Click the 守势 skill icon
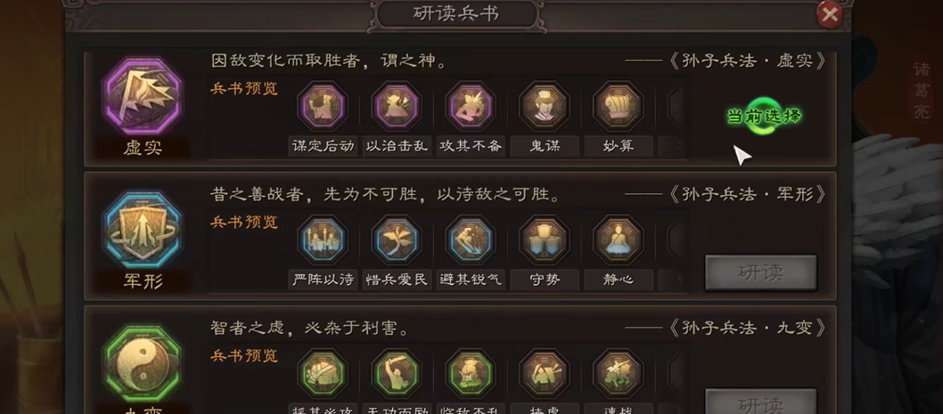 [x=545, y=240]
